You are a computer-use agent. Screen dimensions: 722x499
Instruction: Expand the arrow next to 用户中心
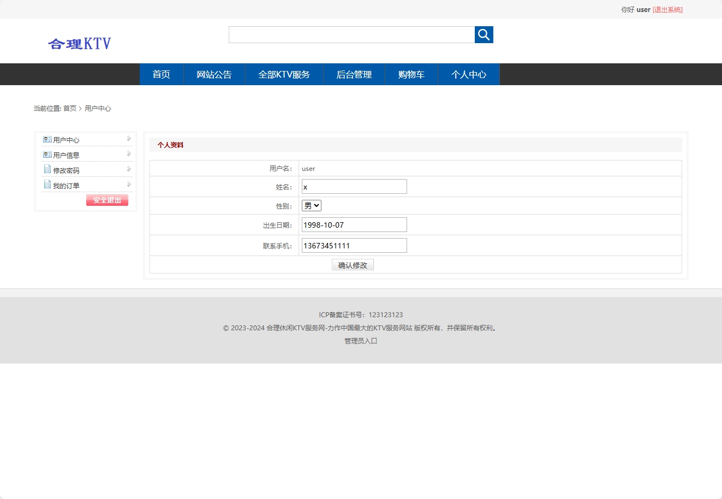pos(129,139)
